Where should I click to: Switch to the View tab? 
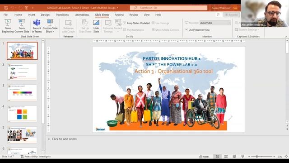(x=146, y=14)
